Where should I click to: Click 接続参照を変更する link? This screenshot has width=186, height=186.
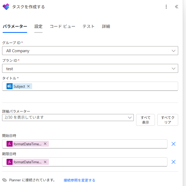tap(79, 180)
